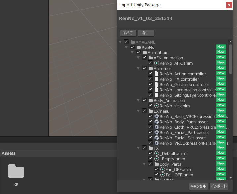Collapse the FX folder arrow
This screenshot has width=237, height=194.
[138, 148]
